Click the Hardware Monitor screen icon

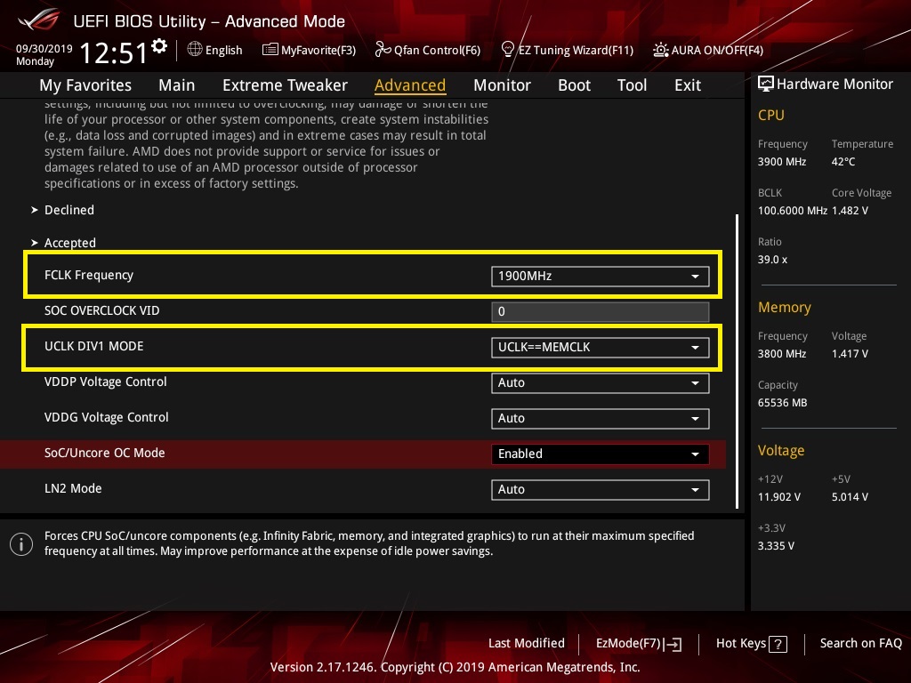(x=766, y=84)
